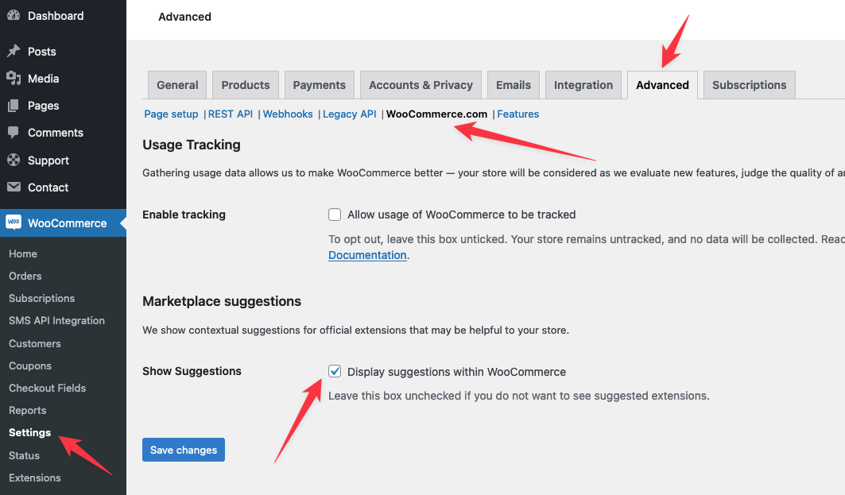Click the Pages document icon
This screenshot has height=495, width=845.
pyautogui.click(x=14, y=106)
